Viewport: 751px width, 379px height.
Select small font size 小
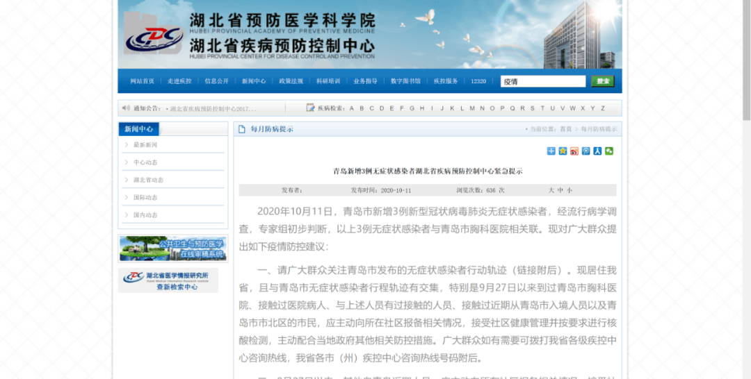570,190
